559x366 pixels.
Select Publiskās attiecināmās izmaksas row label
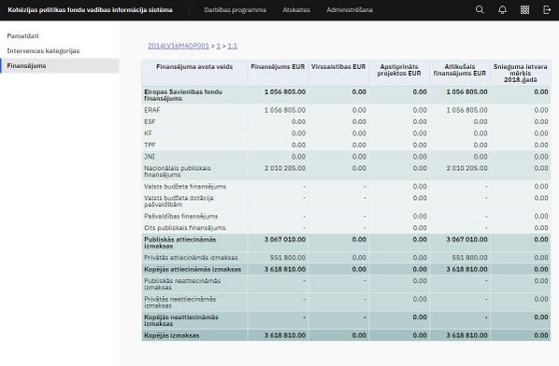click(179, 243)
